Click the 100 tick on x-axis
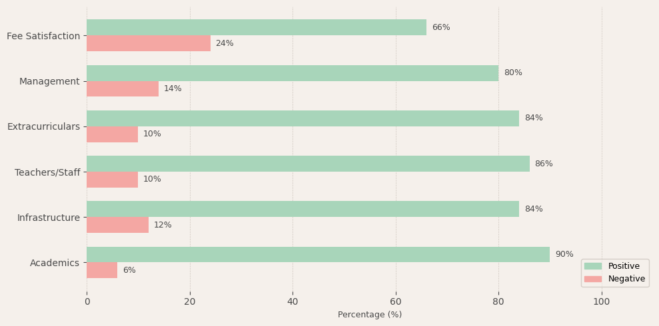Viewport: 659px width, 326px height. click(x=602, y=301)
